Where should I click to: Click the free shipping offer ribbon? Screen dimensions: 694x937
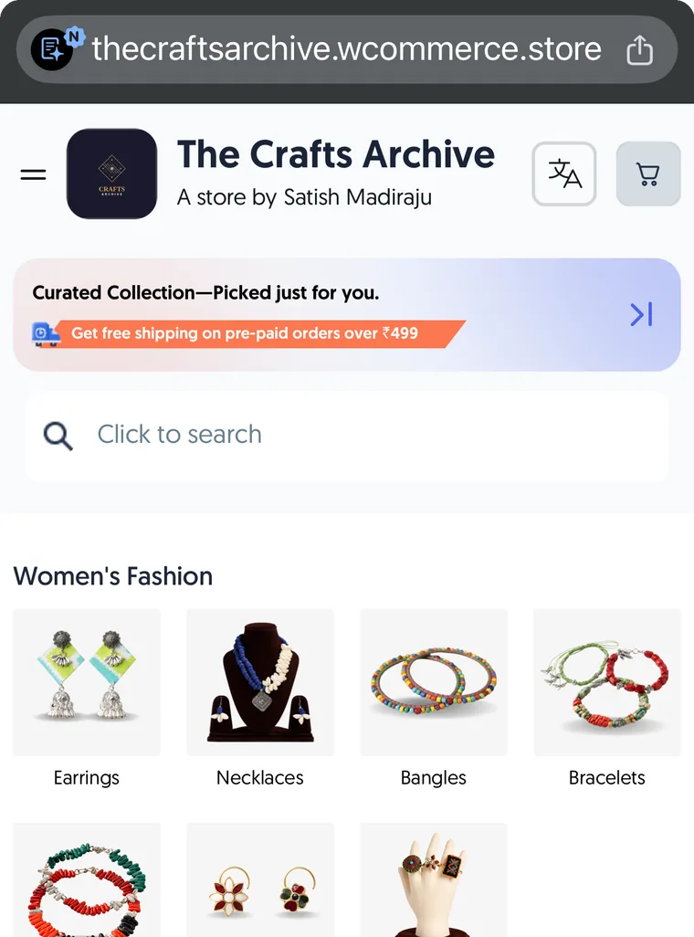257,333
